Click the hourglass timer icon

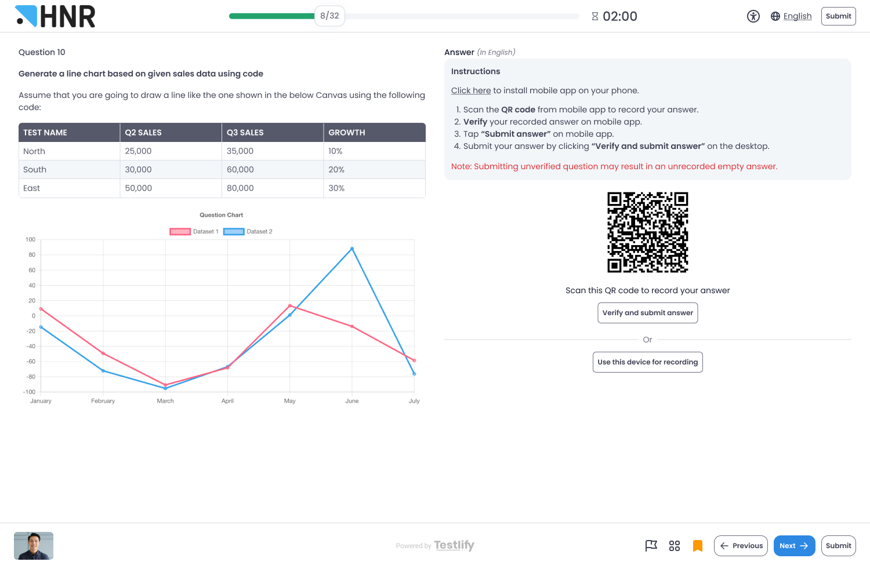pos(595,16)
